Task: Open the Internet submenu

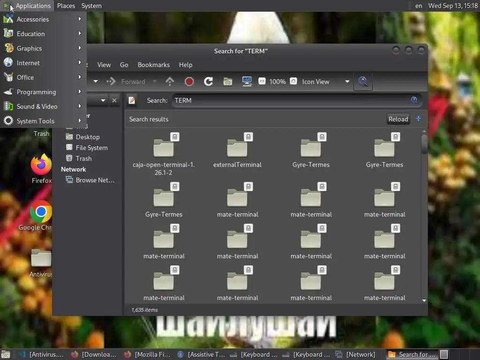Action: (x=43, y=63)
